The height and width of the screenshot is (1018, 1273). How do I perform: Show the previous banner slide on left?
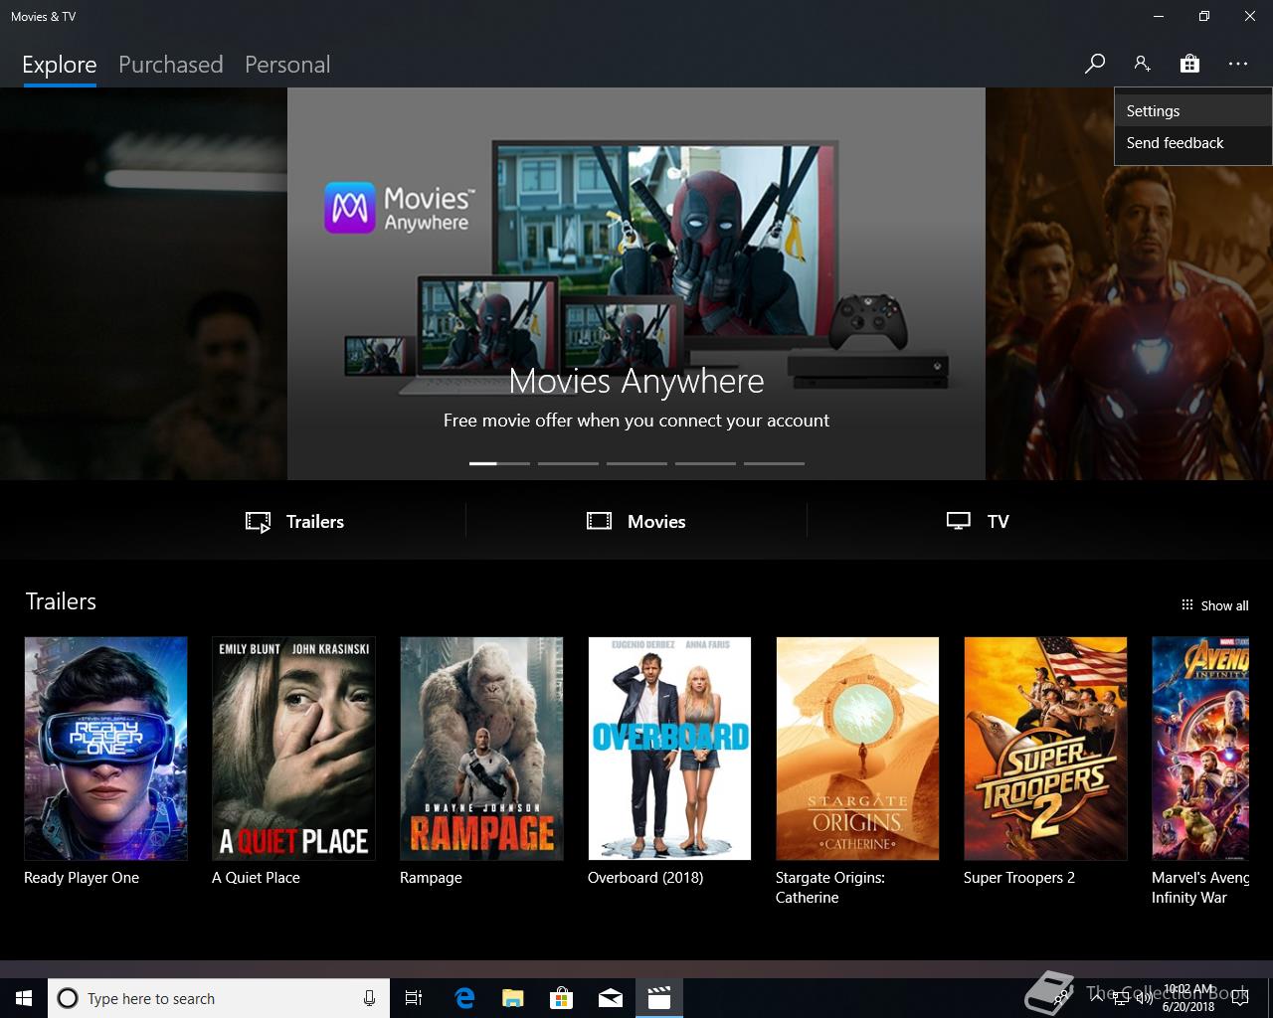pyautogui.click(x=143, y=283)
